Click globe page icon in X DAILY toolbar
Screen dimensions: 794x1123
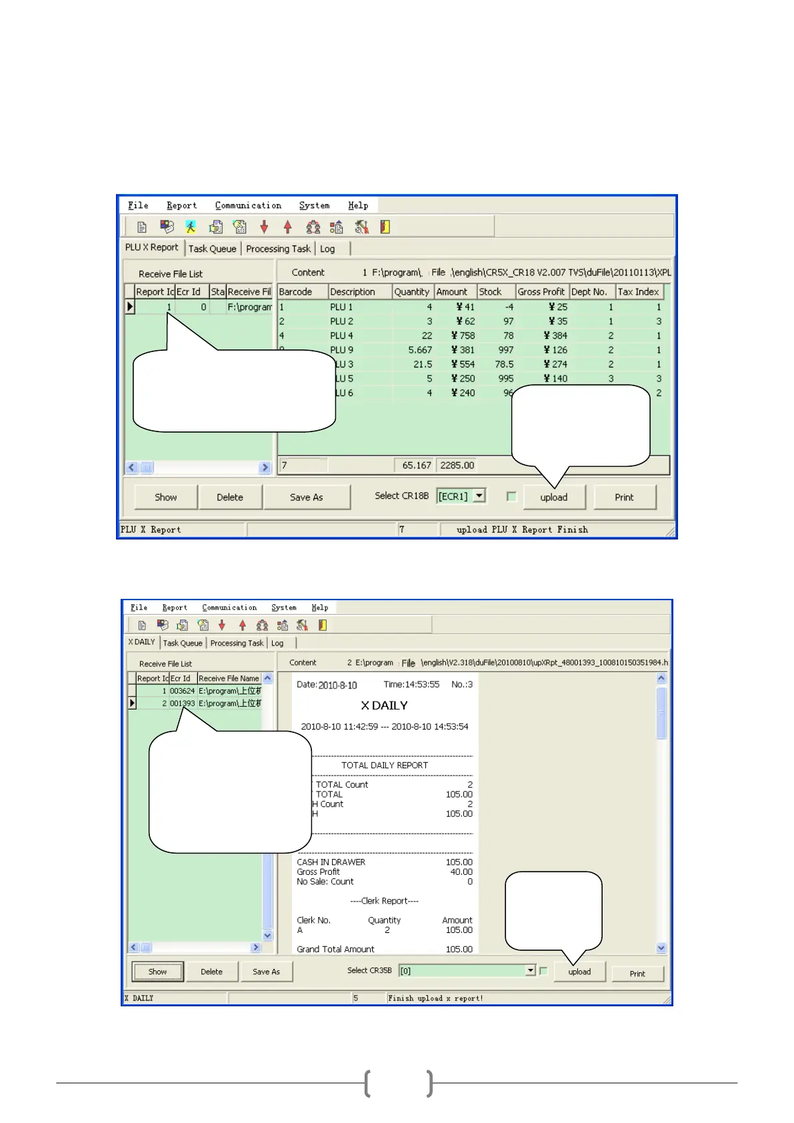[203, 626]
